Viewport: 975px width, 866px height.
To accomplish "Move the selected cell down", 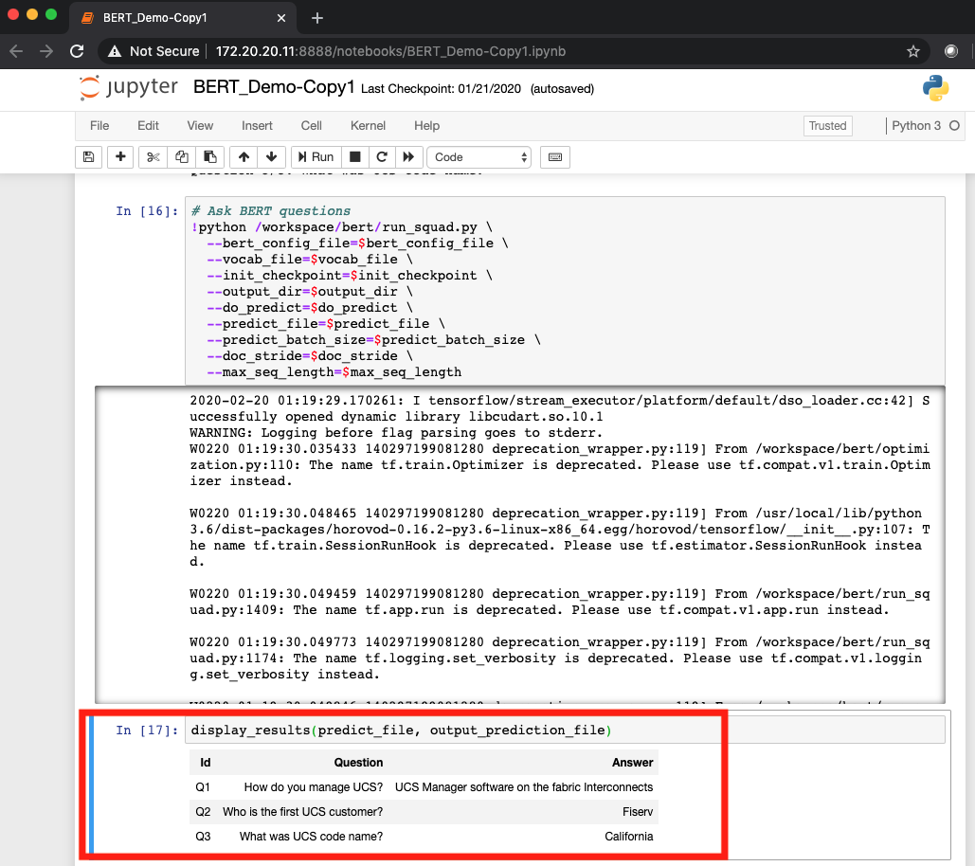I will pos(271,156).
